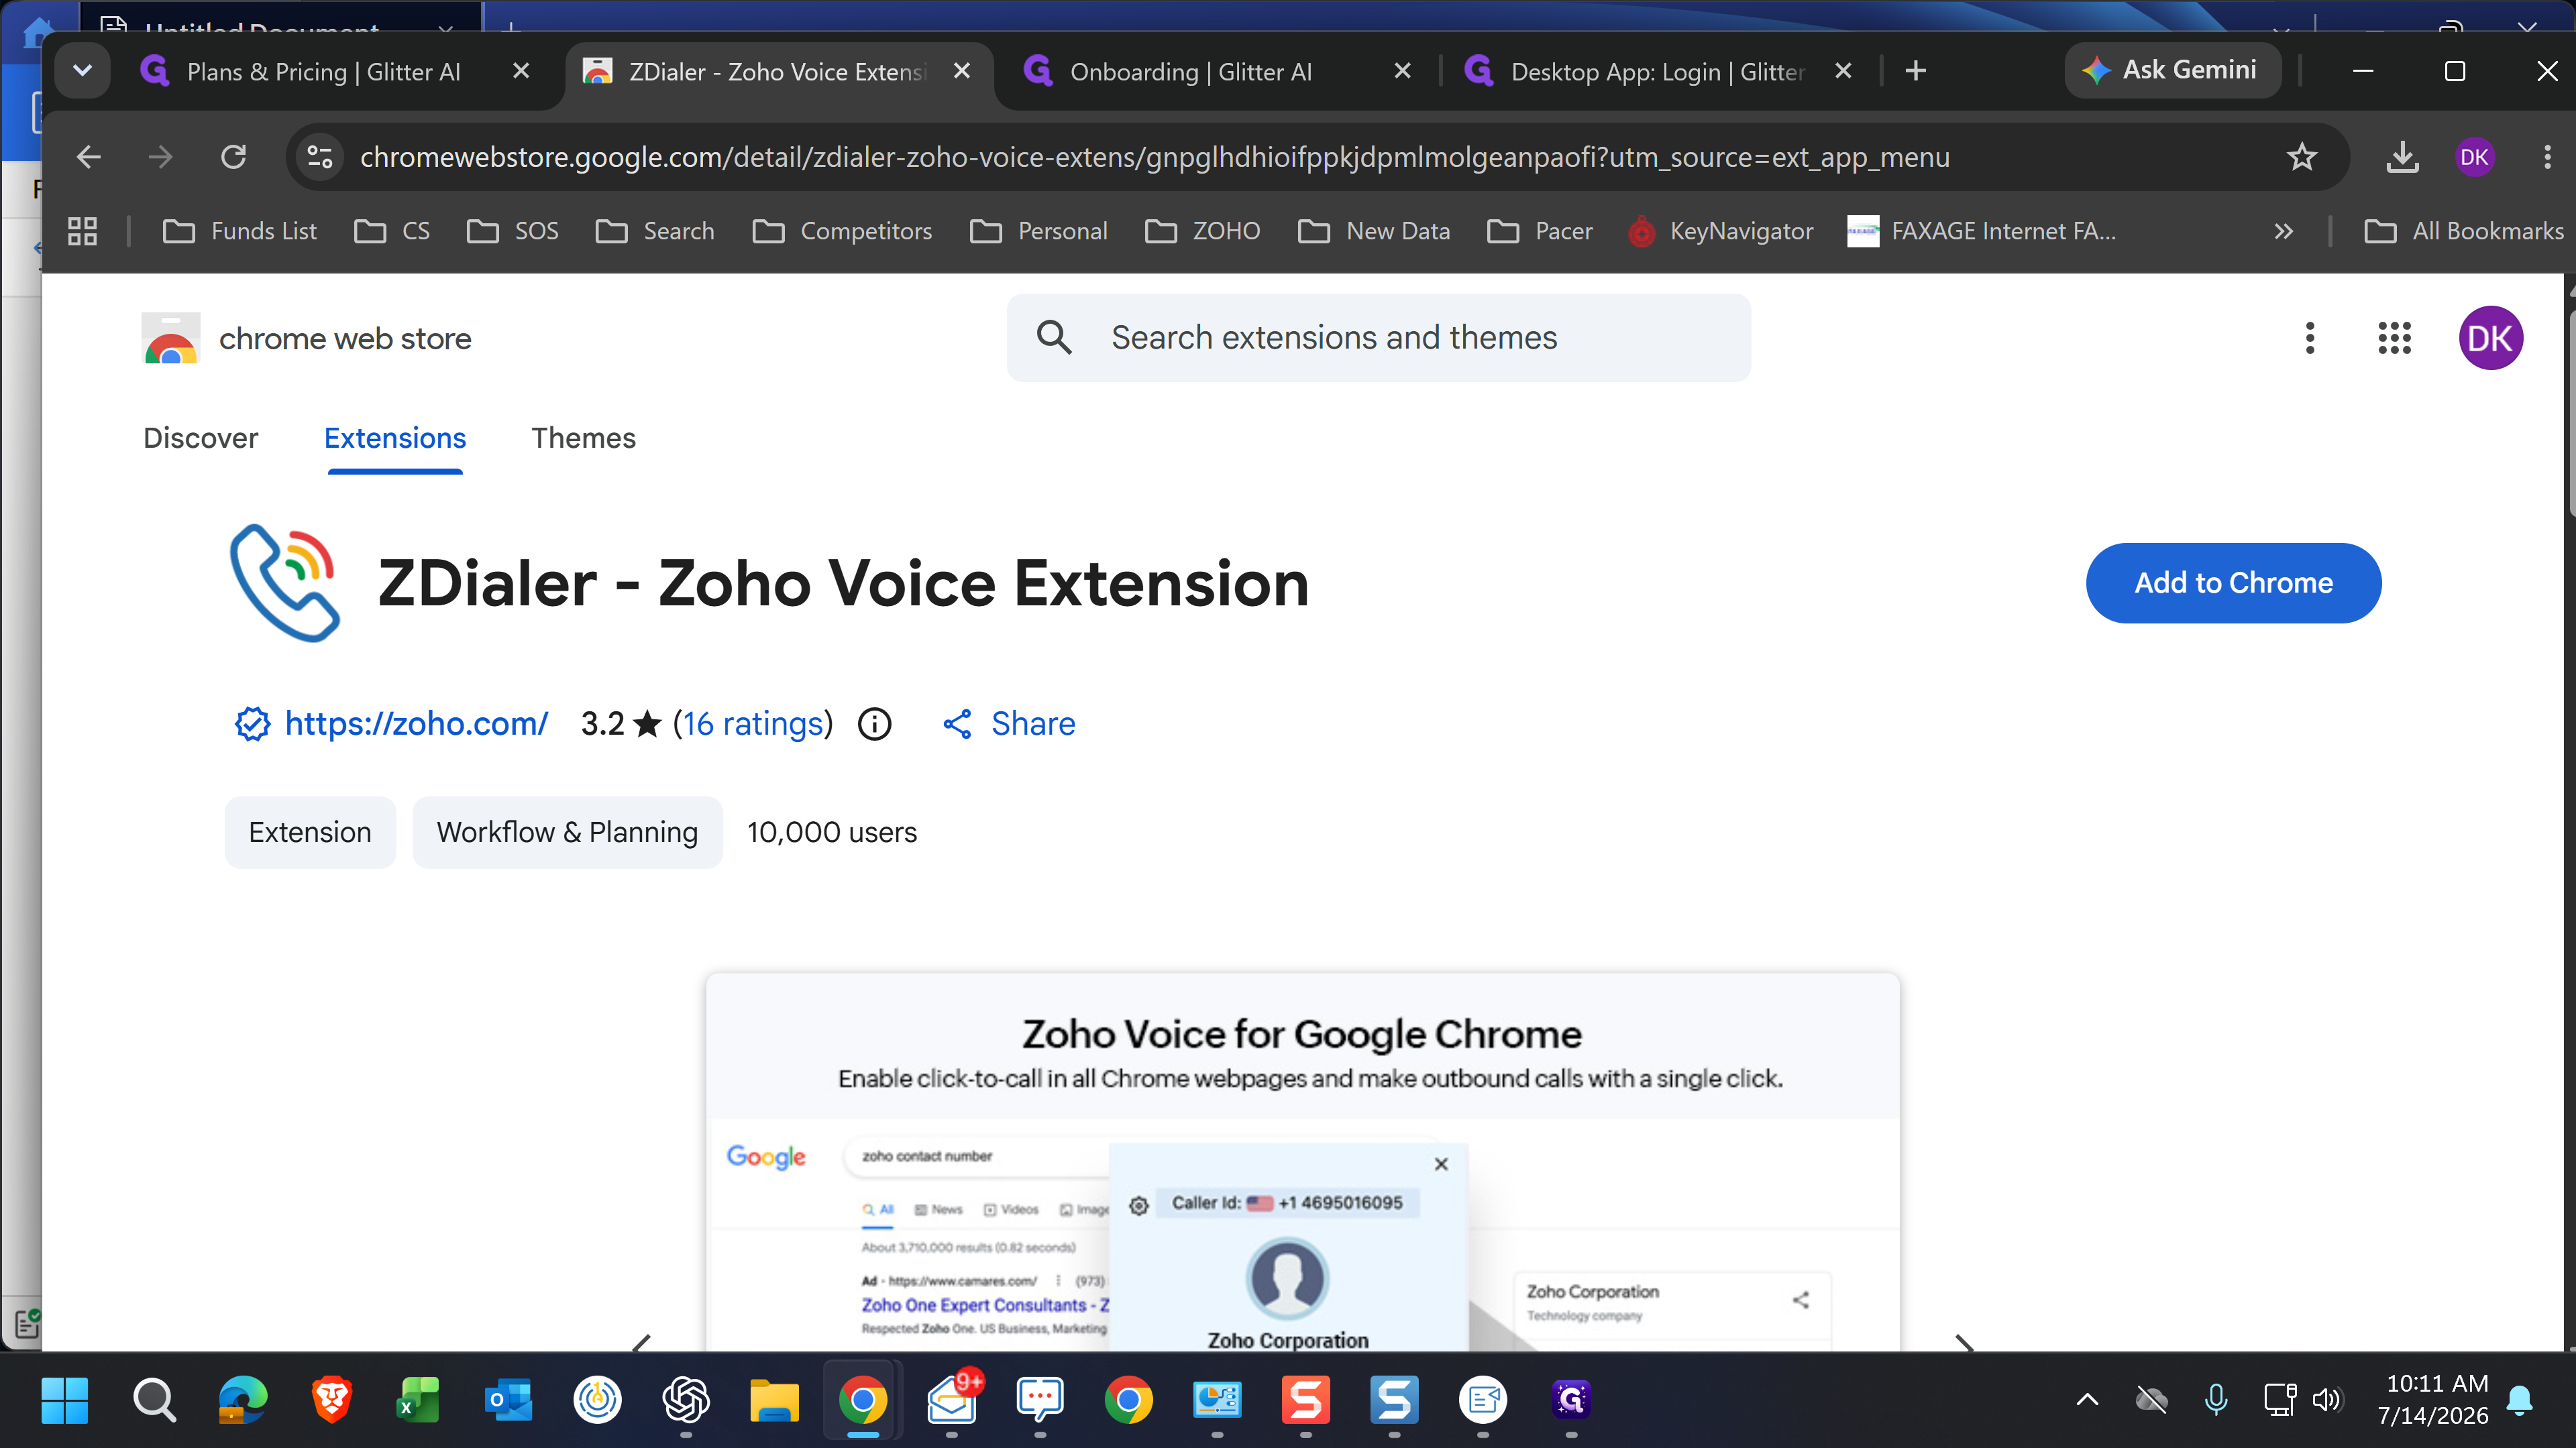
Task: Click the ratings info icon
Action: [x=875, y=723]
